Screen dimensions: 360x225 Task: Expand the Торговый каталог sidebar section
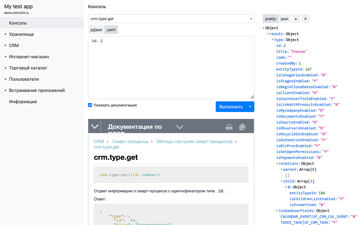5,68
